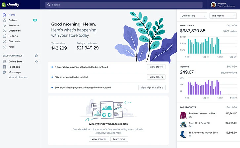Click the Products tag icon
The image size is (240, 148).
[4, 25]
